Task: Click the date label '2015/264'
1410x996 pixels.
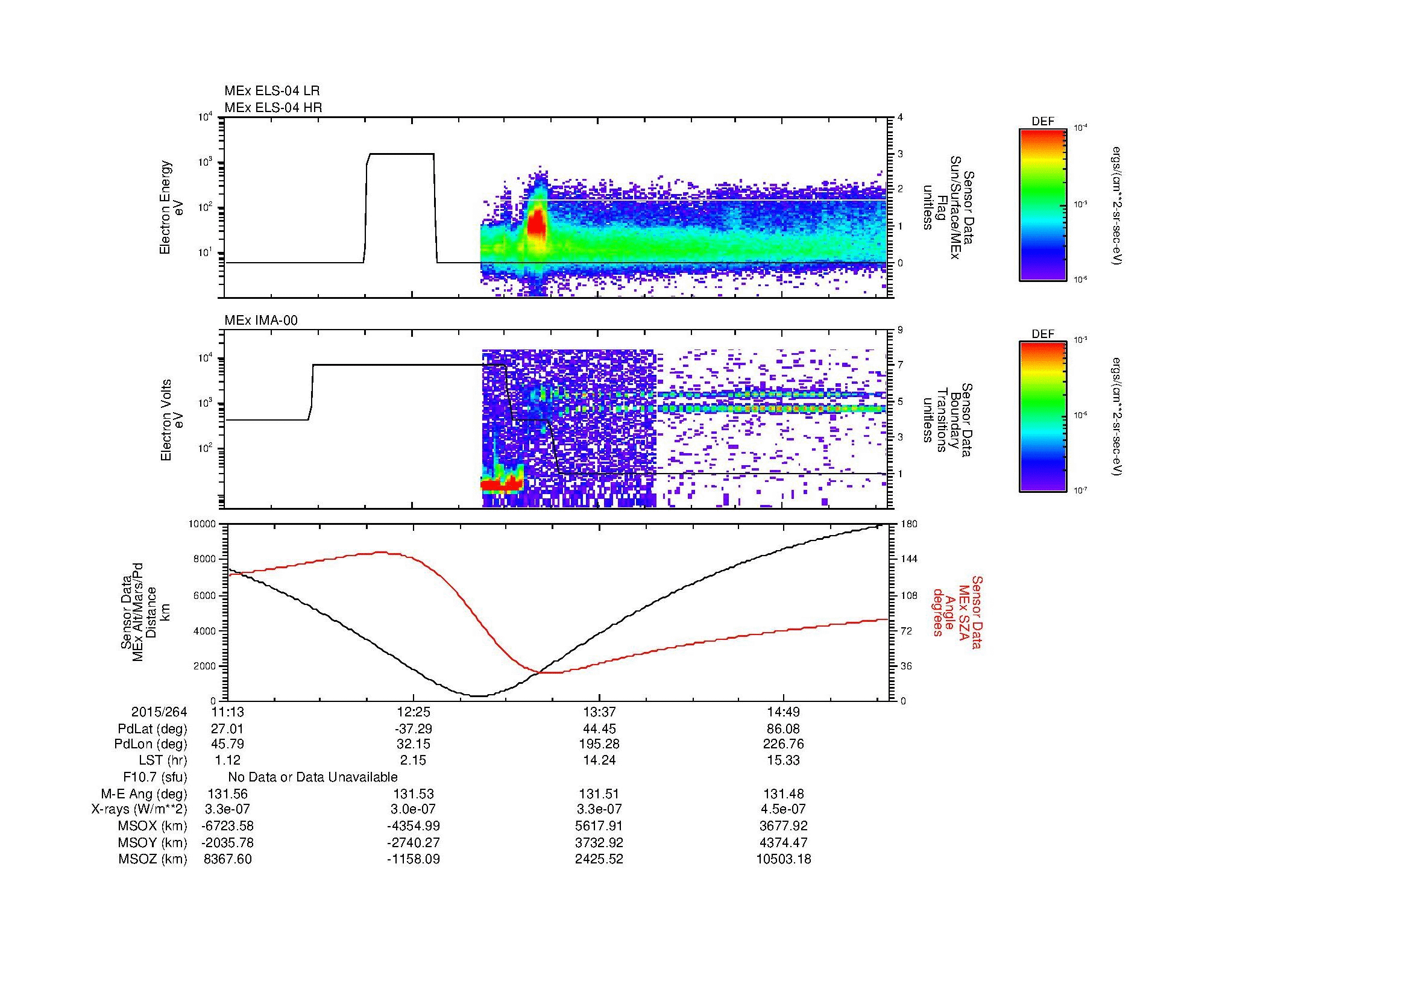Action: coord(159,712)
